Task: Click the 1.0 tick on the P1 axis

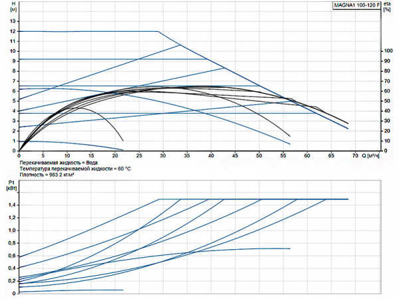Action: tap(11, 231)
